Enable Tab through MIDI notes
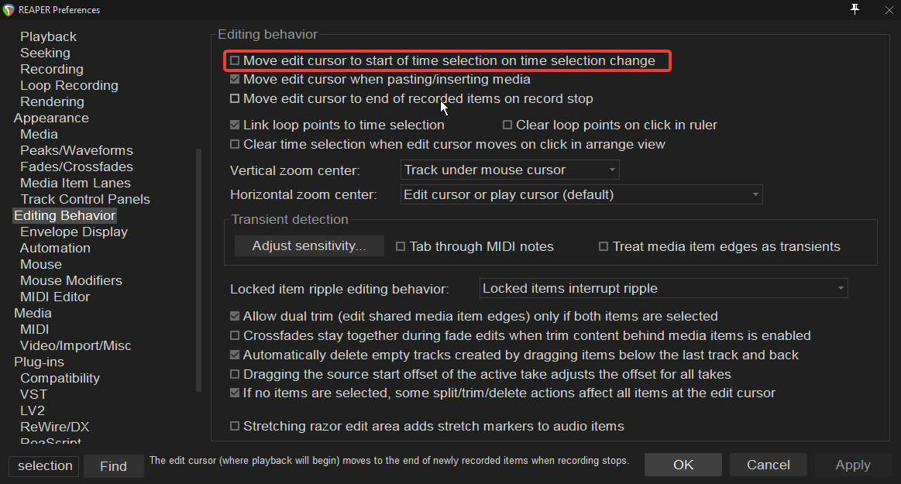The width and height of the screenshot is (901, 484). point(401,246)
